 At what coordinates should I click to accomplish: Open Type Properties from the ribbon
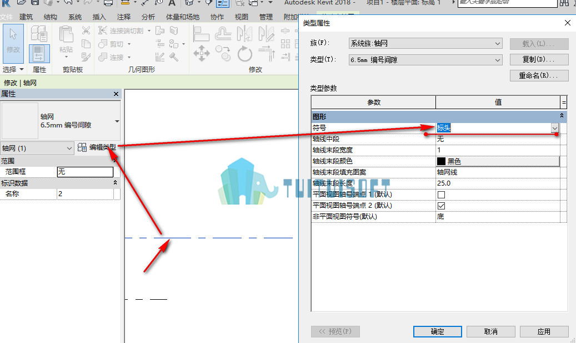pos(39,34)
